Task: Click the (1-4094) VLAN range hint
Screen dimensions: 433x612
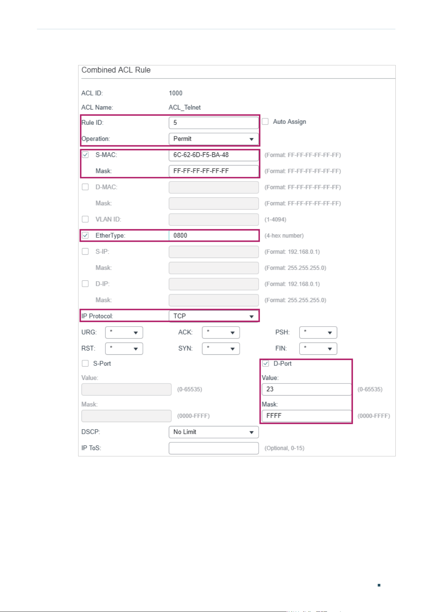Action: click(275, 220)
